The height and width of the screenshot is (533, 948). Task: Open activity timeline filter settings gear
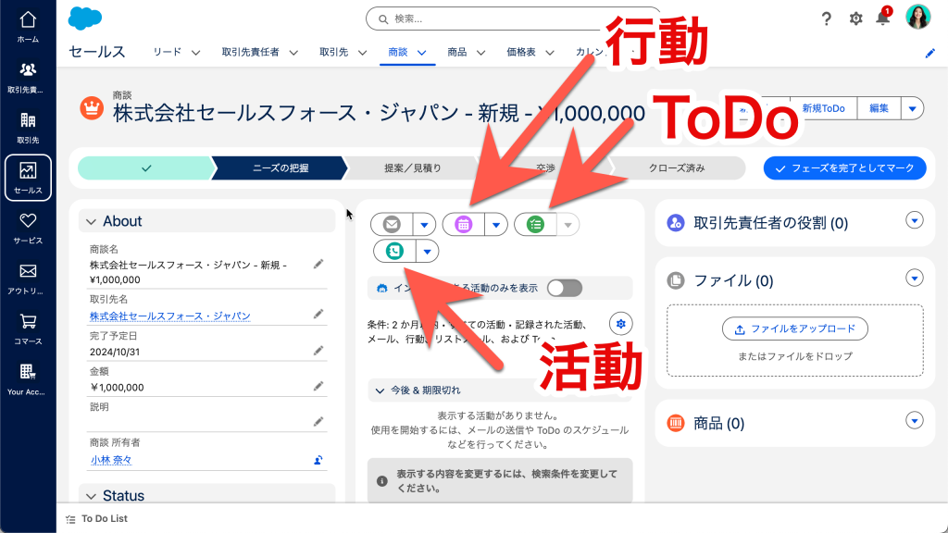pos(620,324)
